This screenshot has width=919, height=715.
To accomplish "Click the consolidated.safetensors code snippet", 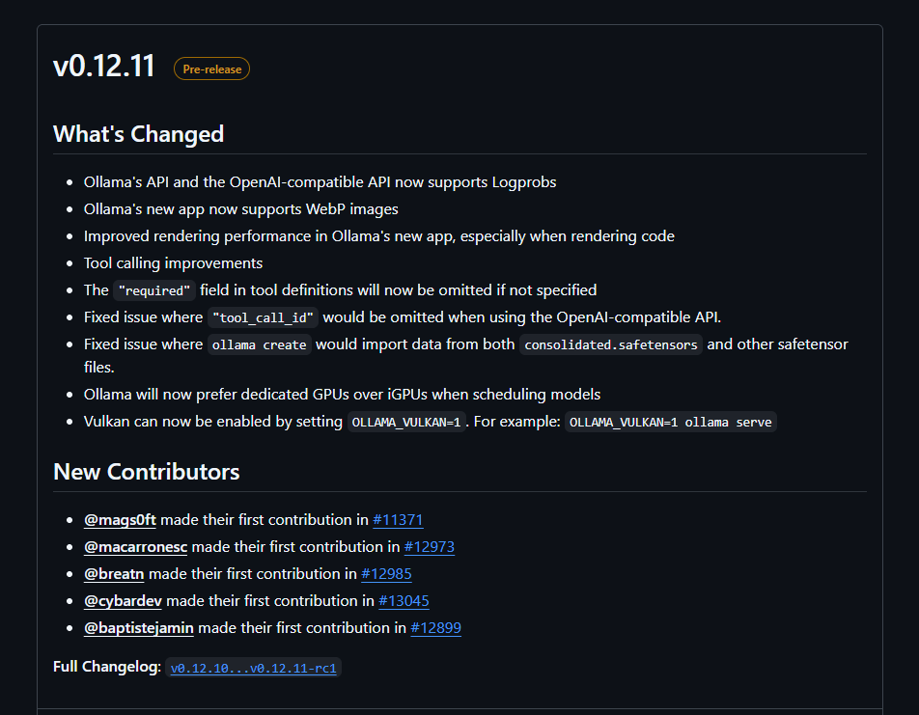I will (x=610, y=344).
